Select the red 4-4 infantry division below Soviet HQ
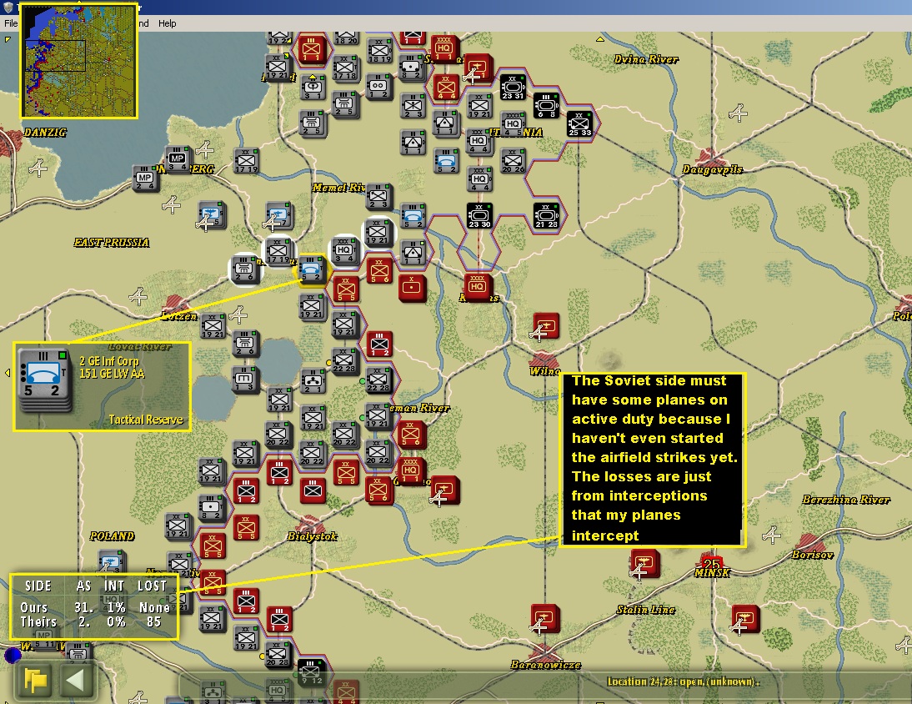This screenshot has height=704, width=912. 445,87
